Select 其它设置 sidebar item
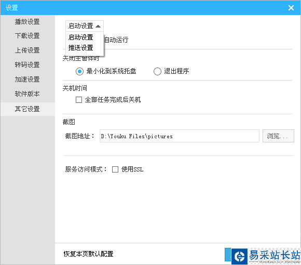This screenshot has width=301, height=265. point(28,109)
